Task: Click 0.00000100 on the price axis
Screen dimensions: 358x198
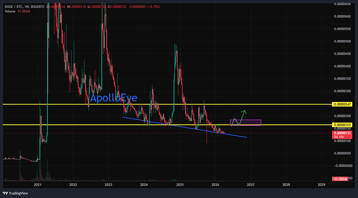Action: click(x=342, y=141)
